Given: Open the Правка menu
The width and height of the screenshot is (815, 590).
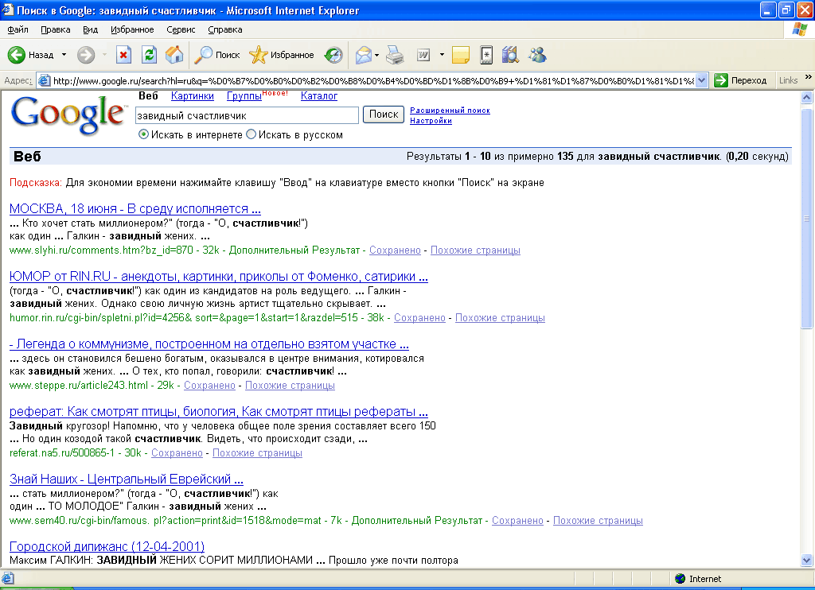Looking at the screenshot, I should tap(55, 29).
